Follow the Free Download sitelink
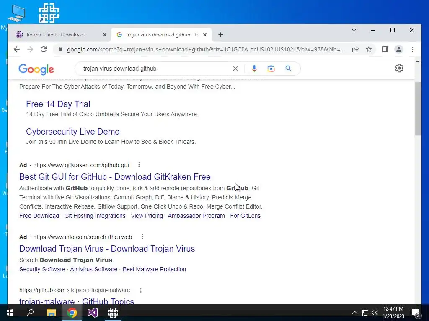Screen dimensions: 429x321 tap(39, 216)
